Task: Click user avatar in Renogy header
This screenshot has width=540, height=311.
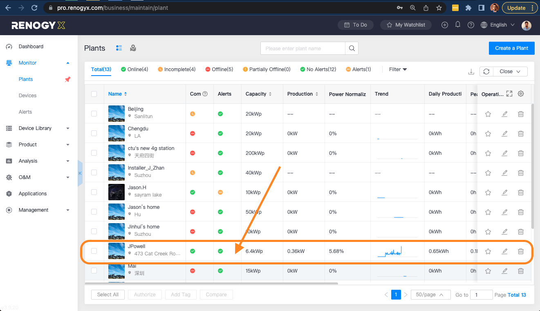Action: (x=527, y=25)
